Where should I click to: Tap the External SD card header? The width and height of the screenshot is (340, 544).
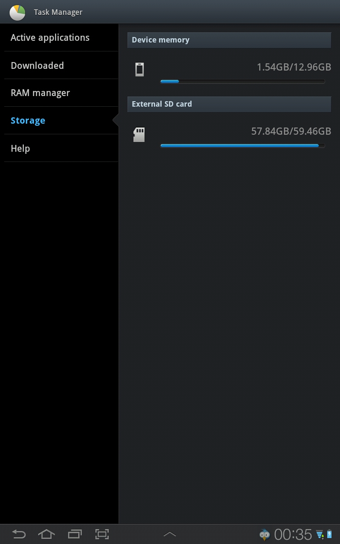(x=229, y=104)
